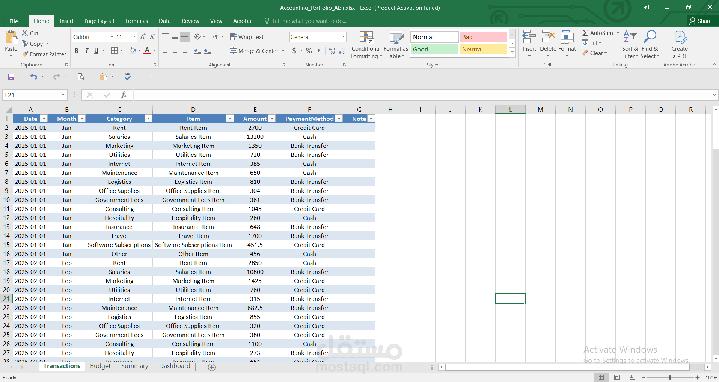
Task: Expand the font size dropdown
Action: [x=134, y=37]
